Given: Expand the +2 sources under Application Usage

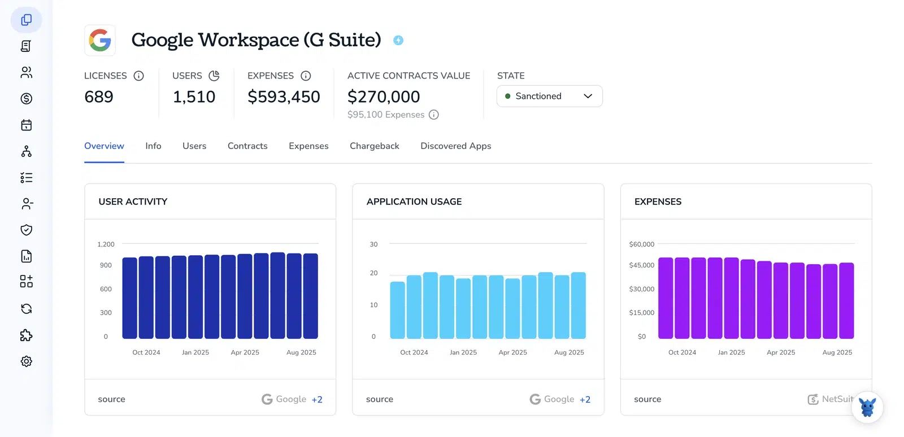Looking at the screenshot, I should (585, 400).
